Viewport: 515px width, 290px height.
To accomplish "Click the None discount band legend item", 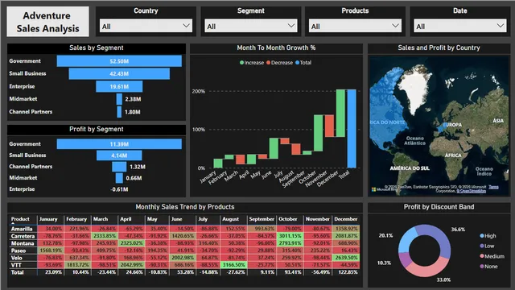I will coord(488,267).
